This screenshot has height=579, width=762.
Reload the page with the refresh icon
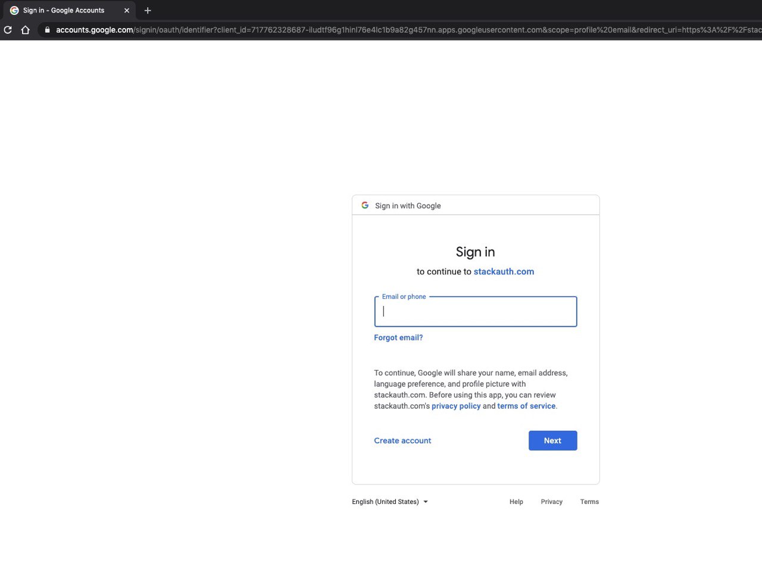(x=8, y=30)
